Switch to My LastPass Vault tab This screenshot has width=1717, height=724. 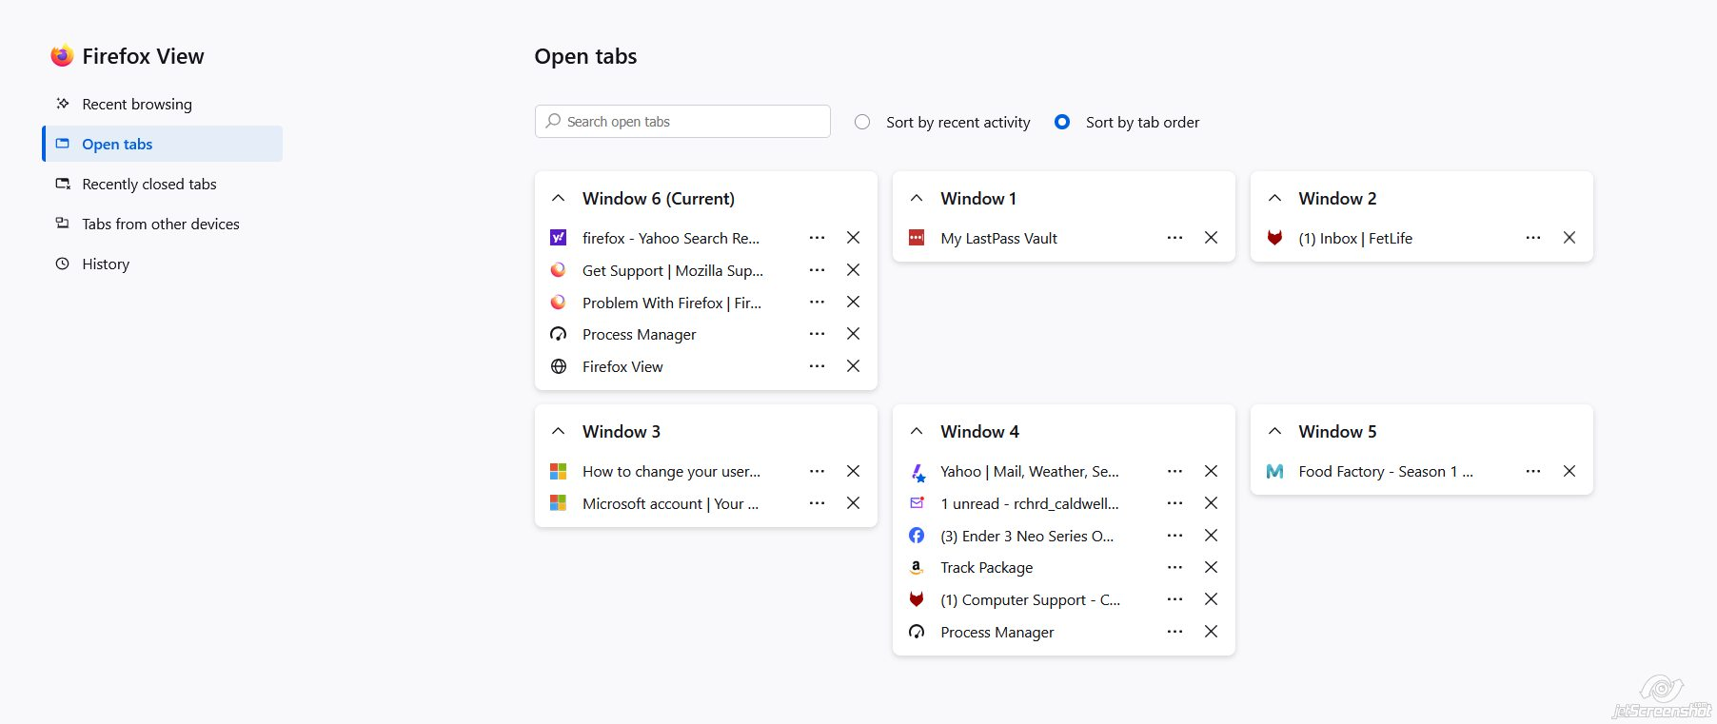(x=998, y=238)
